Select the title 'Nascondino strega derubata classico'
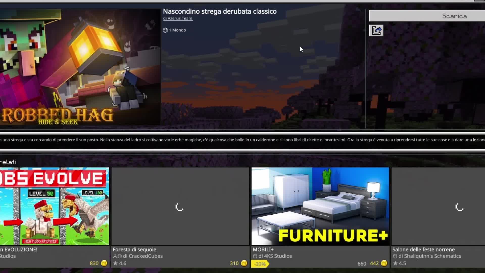 coord(220,11)
